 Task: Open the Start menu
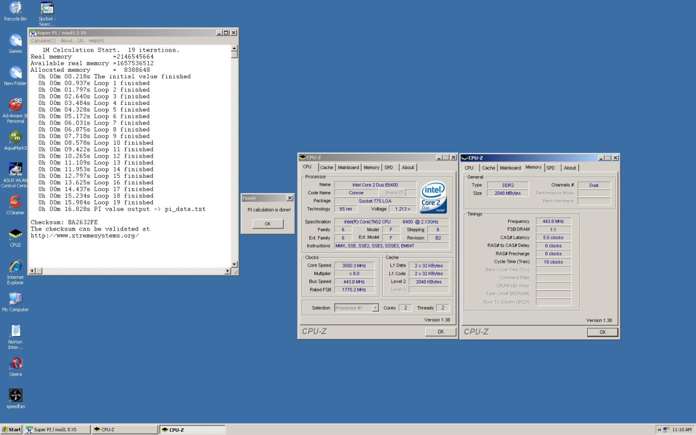pos(11,430)
